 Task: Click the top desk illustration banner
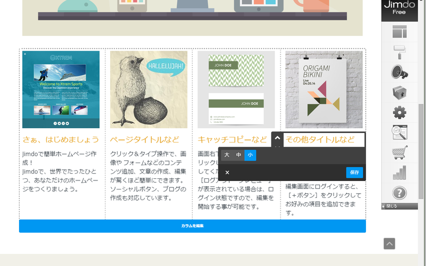pos(192,17)
